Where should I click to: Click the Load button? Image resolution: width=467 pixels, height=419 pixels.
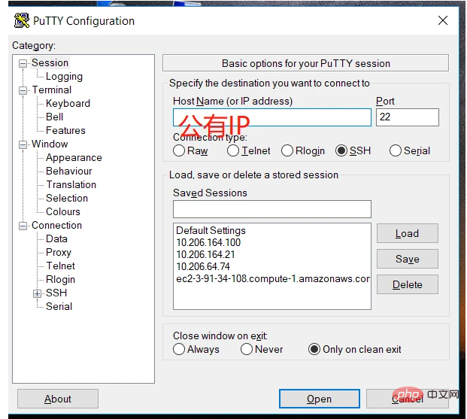tap(407, 233)
